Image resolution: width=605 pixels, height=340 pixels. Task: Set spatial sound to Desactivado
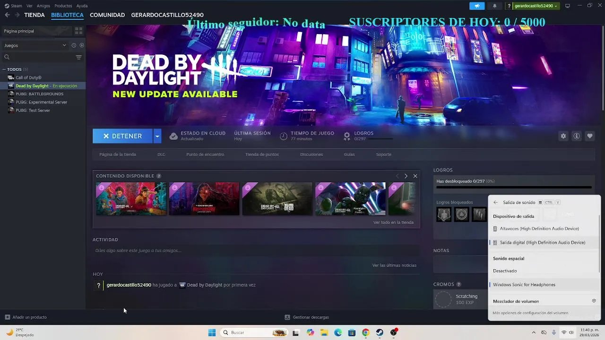click(x=544, y=271)
